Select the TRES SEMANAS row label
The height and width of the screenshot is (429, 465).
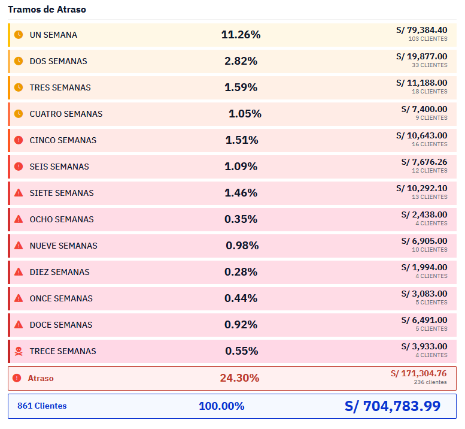tap(60, 87)
